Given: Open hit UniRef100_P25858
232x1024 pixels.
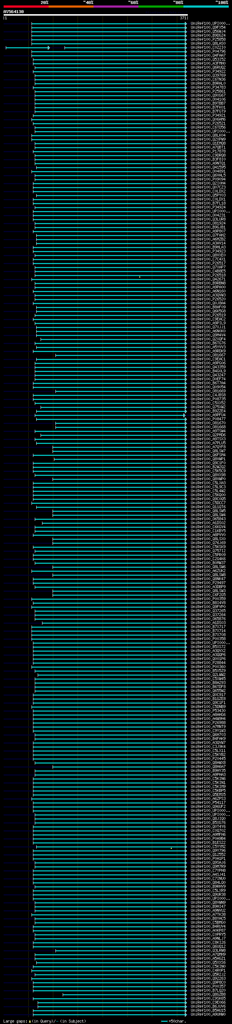Looking at the screenshot, I should coord(208,39).
